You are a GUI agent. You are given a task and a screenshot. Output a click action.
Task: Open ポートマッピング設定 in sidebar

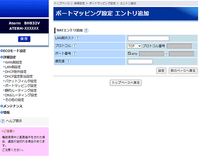[x=21, y=86]
